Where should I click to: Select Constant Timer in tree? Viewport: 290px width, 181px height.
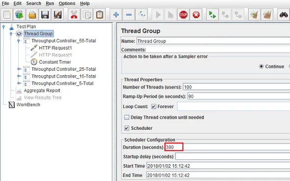tap(55, 62)
